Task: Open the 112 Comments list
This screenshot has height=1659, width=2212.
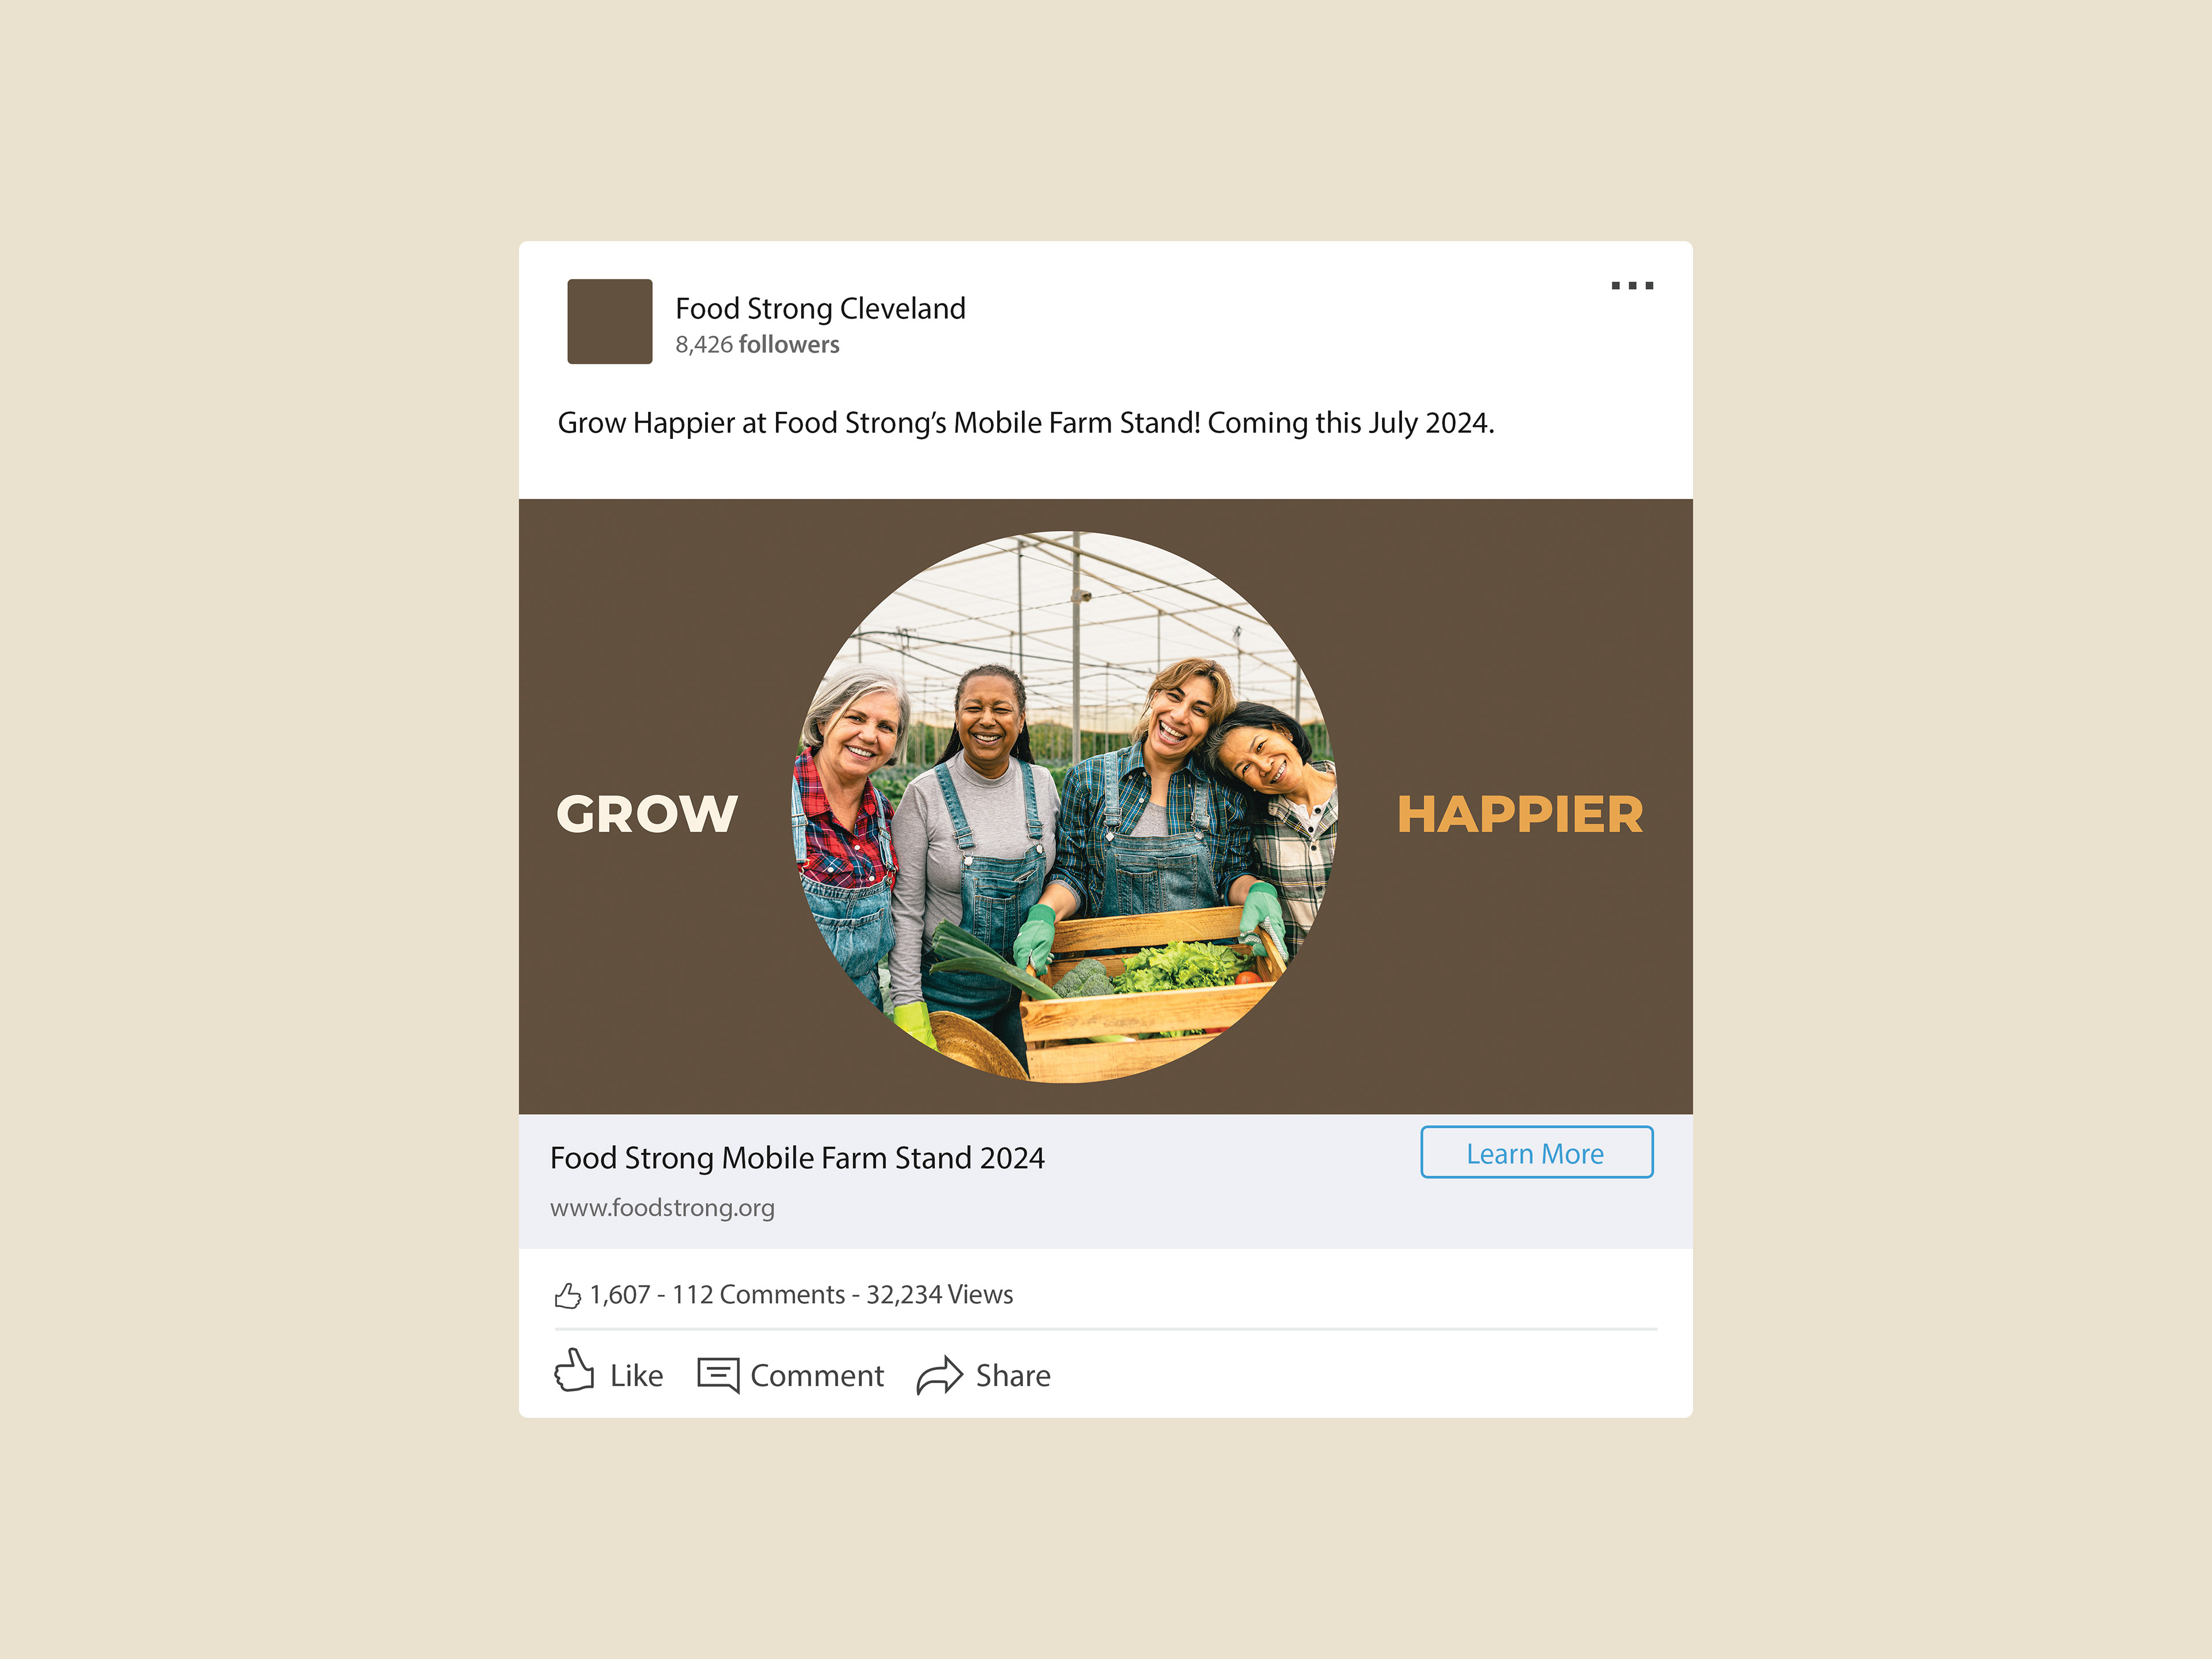Action: (758, 1295)
